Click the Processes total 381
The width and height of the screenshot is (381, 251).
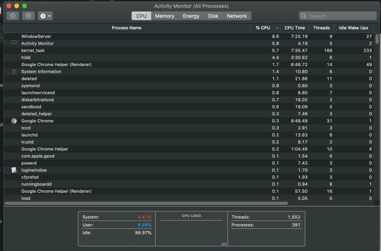point(296,225)
